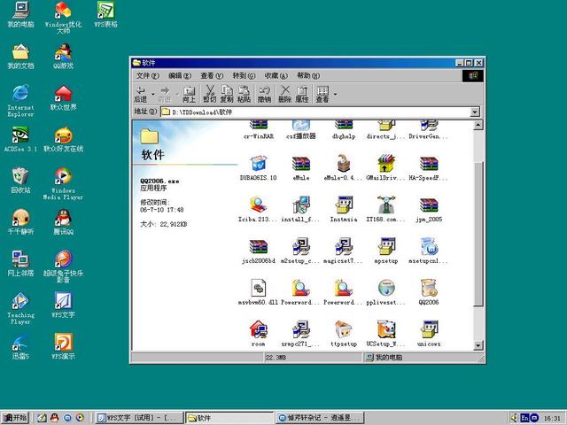
Task: Click the Delete (删除) toolbar icon
Action: [x=284, y=92]
